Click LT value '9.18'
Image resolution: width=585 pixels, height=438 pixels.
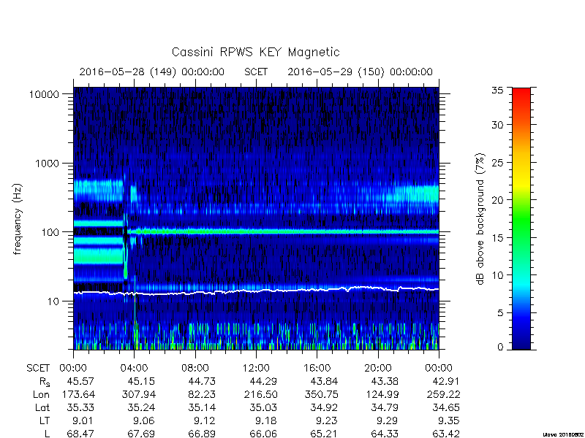(x=266, y=420)
